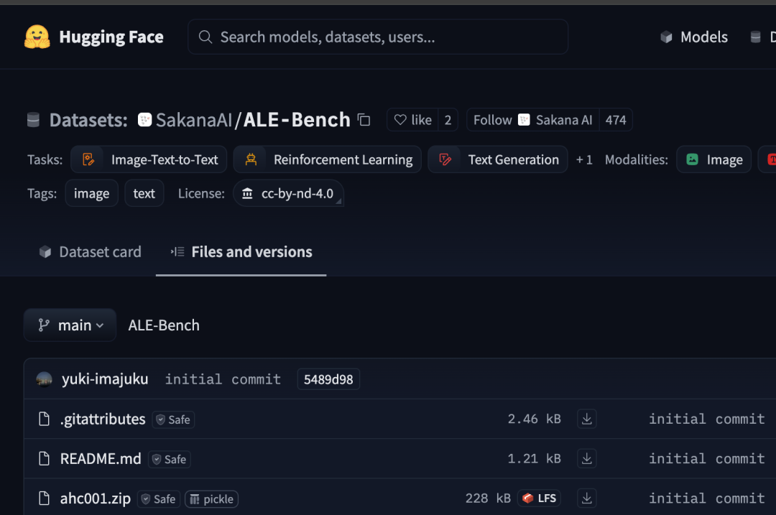Download the README.md file
The height and width of the screenshot is (515, 776).
(586, 458)
